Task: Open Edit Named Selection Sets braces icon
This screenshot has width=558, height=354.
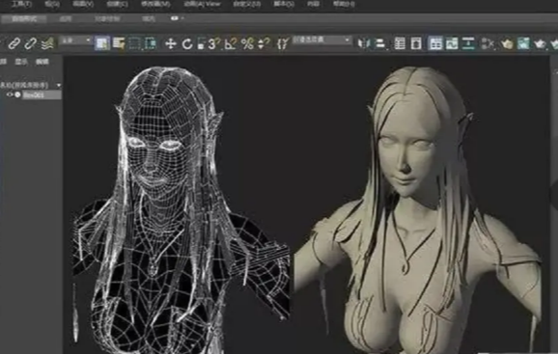Action: point(283,44)
